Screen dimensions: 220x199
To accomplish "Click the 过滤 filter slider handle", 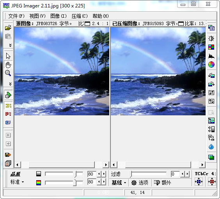I will click(x=131, y=174).
